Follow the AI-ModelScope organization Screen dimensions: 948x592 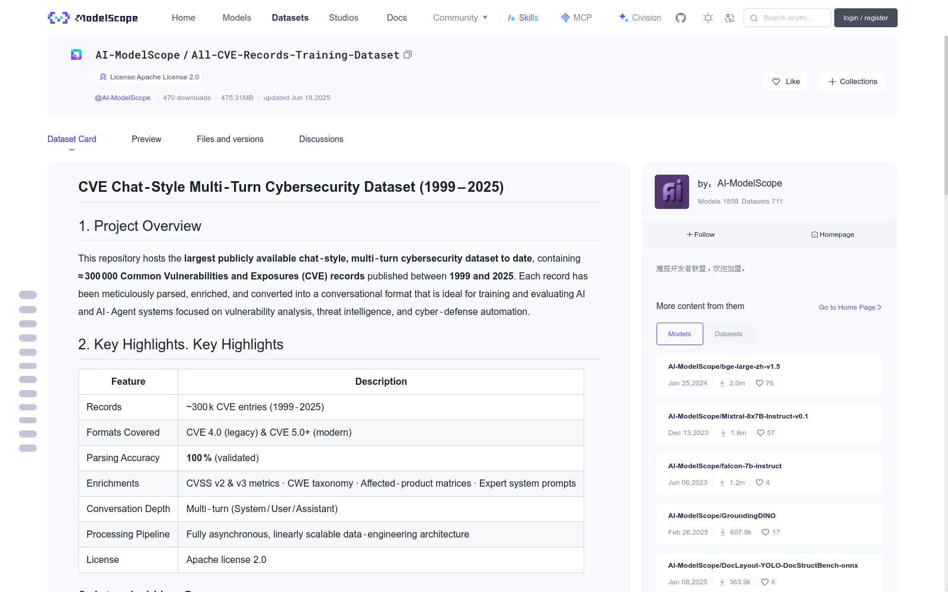tap(701, 234)
